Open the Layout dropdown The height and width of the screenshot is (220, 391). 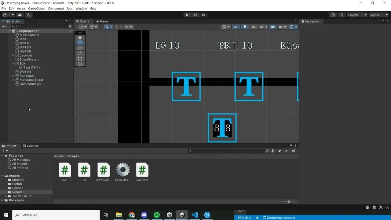[x=378, y=15]
